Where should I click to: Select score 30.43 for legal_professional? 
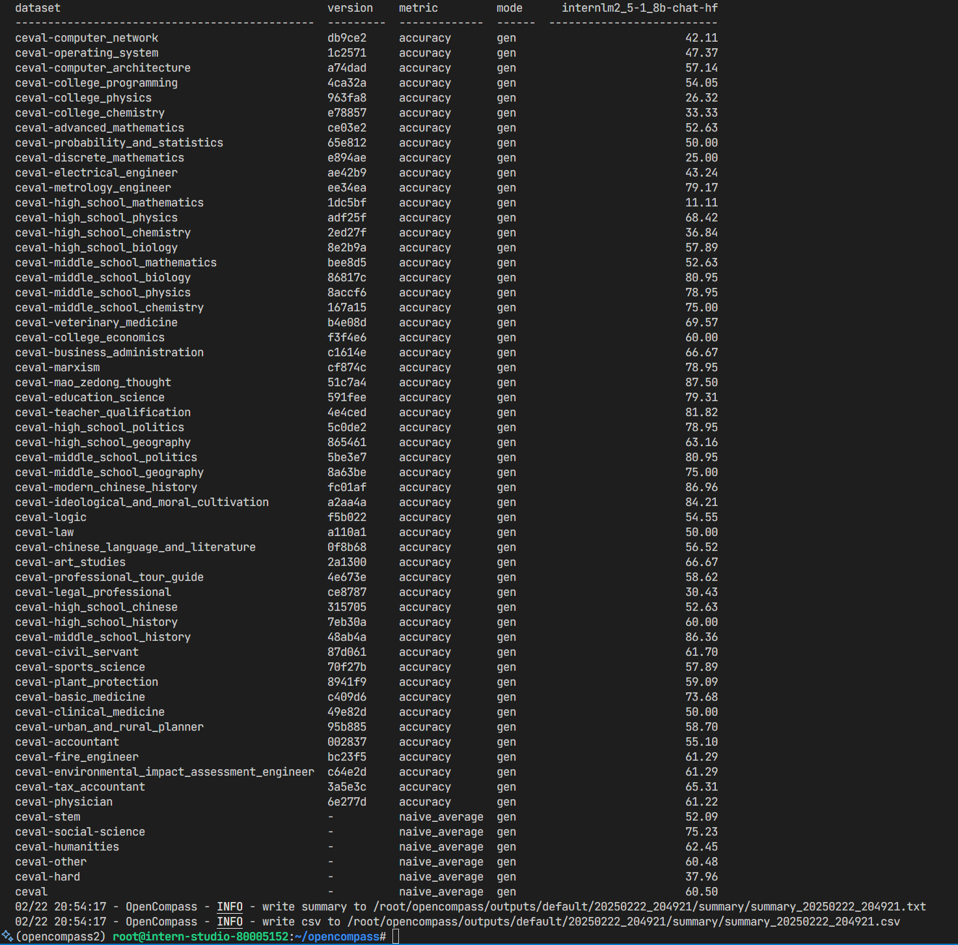(x=702, y=592)
